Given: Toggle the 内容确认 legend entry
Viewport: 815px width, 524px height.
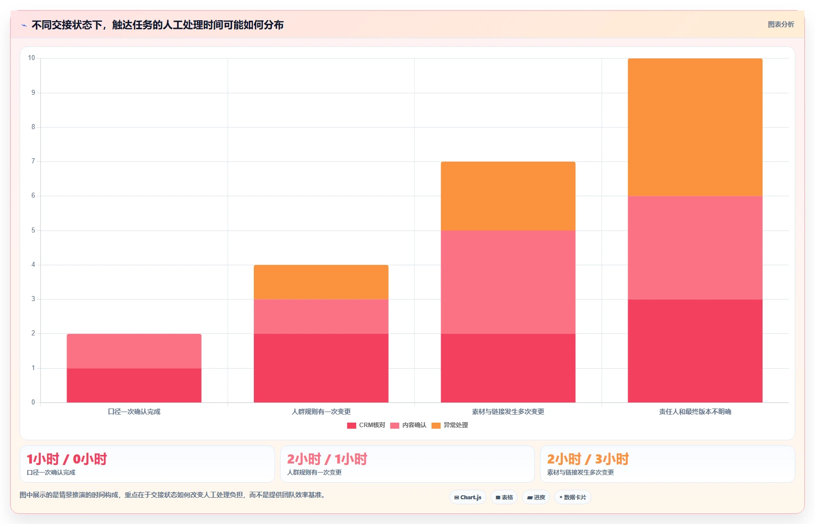Looking at the screenshot, I should tap(408, 425).
